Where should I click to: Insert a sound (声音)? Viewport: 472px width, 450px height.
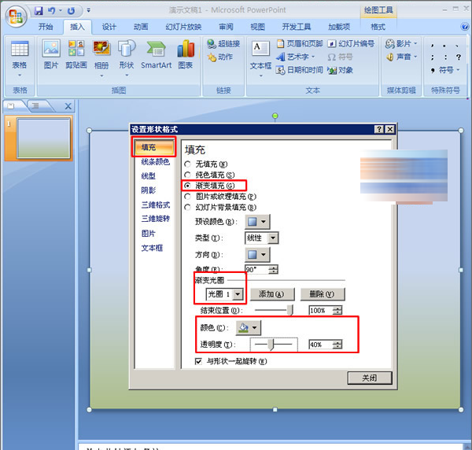(401, 57)
